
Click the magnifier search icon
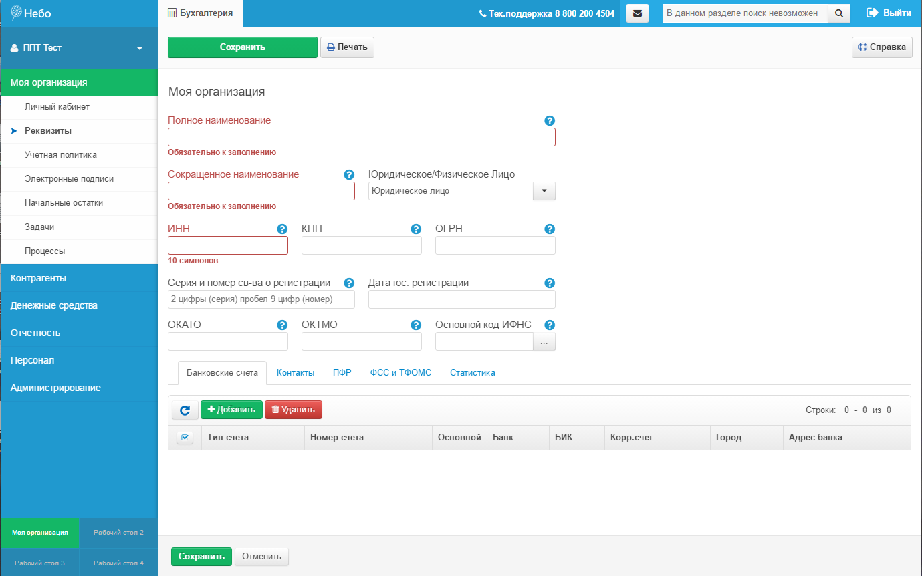click(839, 13)
